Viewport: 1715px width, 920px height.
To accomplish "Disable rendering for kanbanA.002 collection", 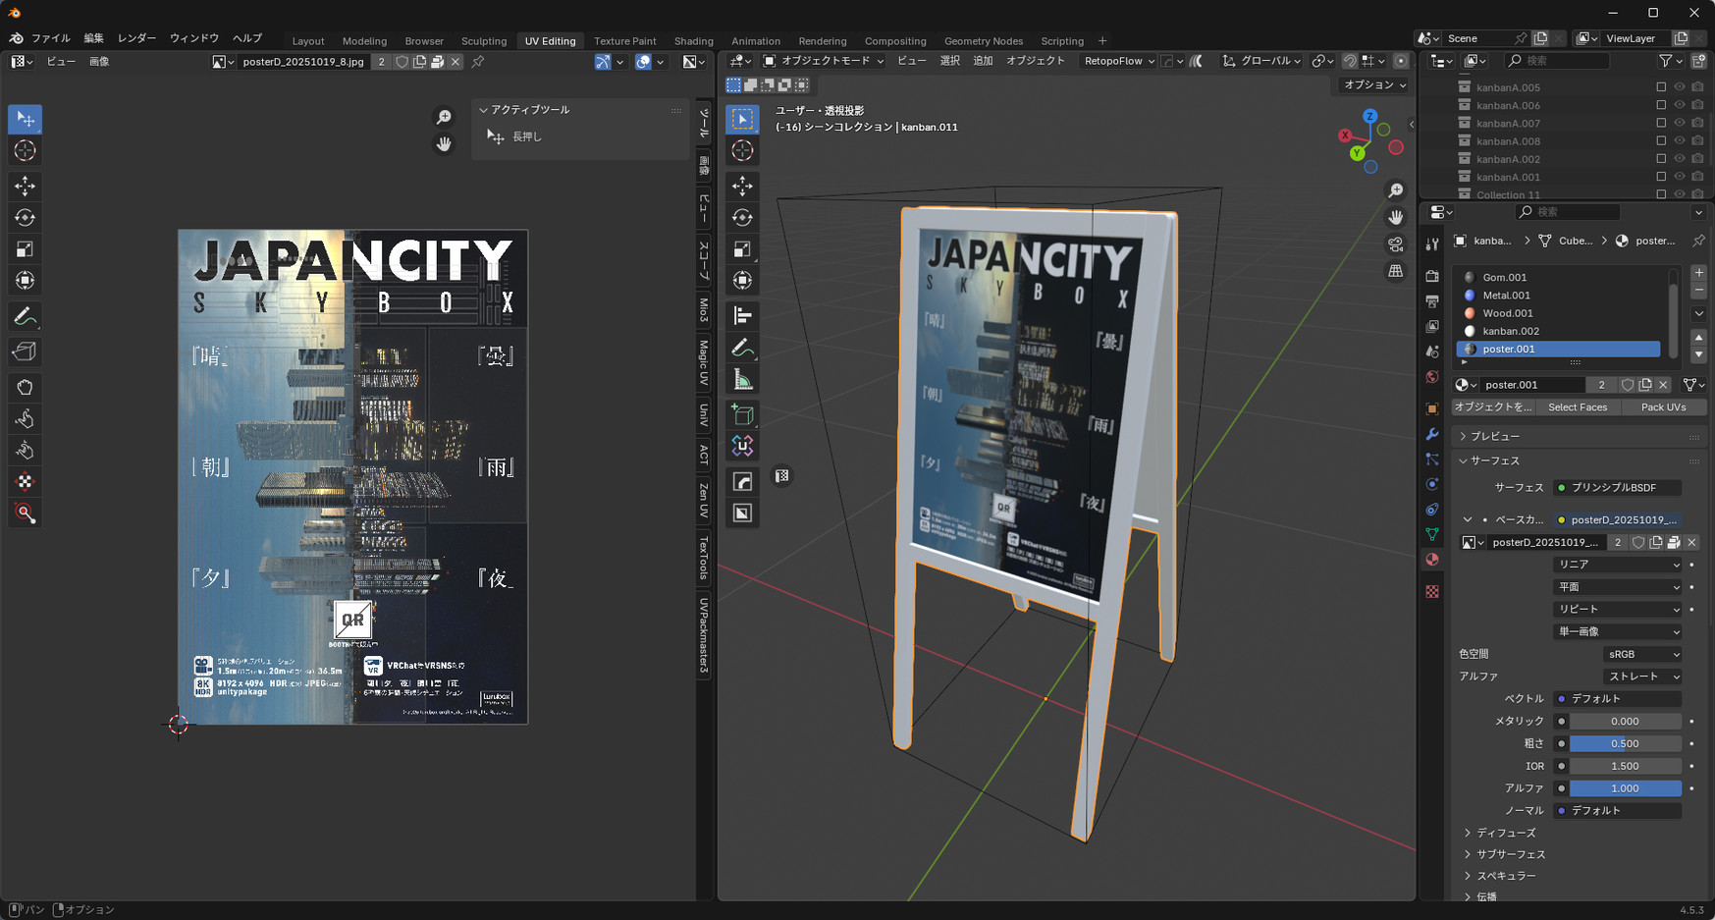I will pyautogui.click(x=1697, y=159).
